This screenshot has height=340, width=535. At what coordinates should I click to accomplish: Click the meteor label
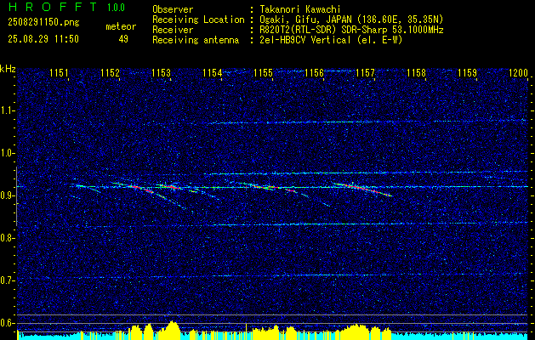[x=121, y=26]
